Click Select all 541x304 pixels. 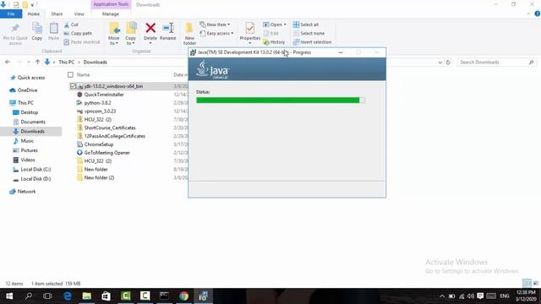tap(306, 24)
